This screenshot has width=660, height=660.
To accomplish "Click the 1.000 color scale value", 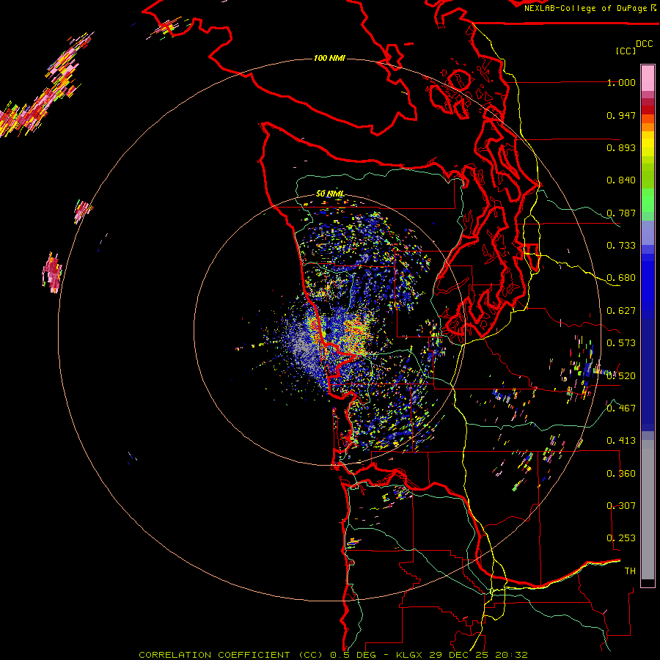I will (x=621, y=82).
